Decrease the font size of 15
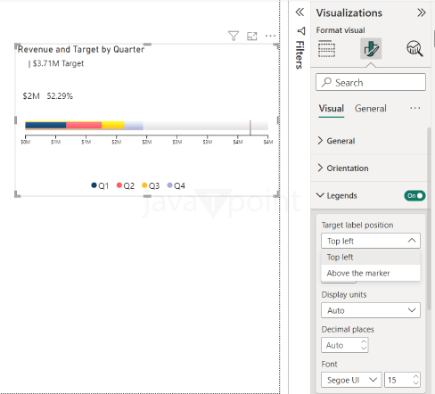The width and height of the screenshot is (435, 394). click(x=415, y=382)
